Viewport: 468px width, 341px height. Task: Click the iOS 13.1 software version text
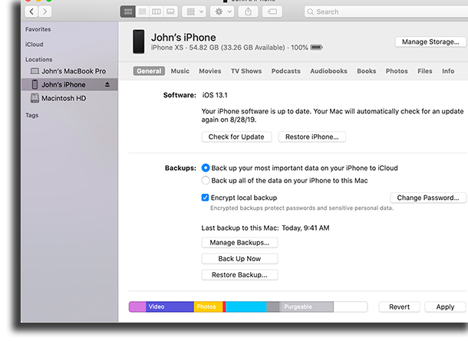pyautogui.click(x=215, y=95)
